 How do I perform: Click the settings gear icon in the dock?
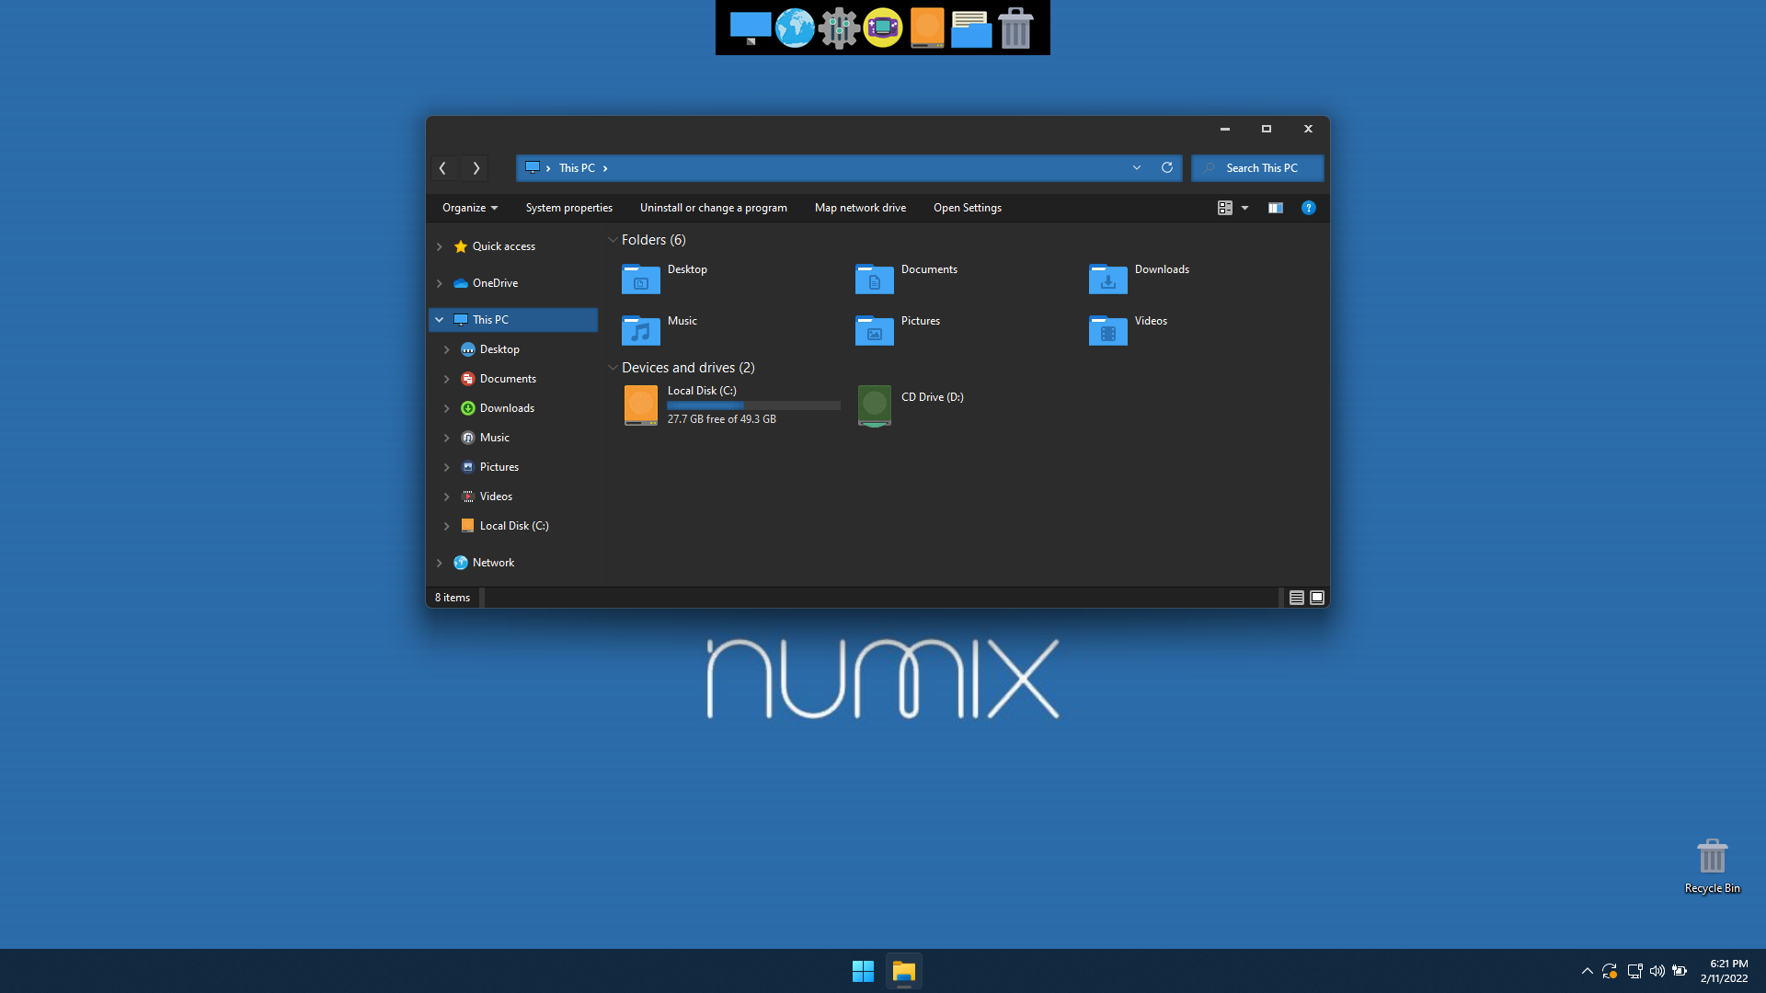point(839,28)
